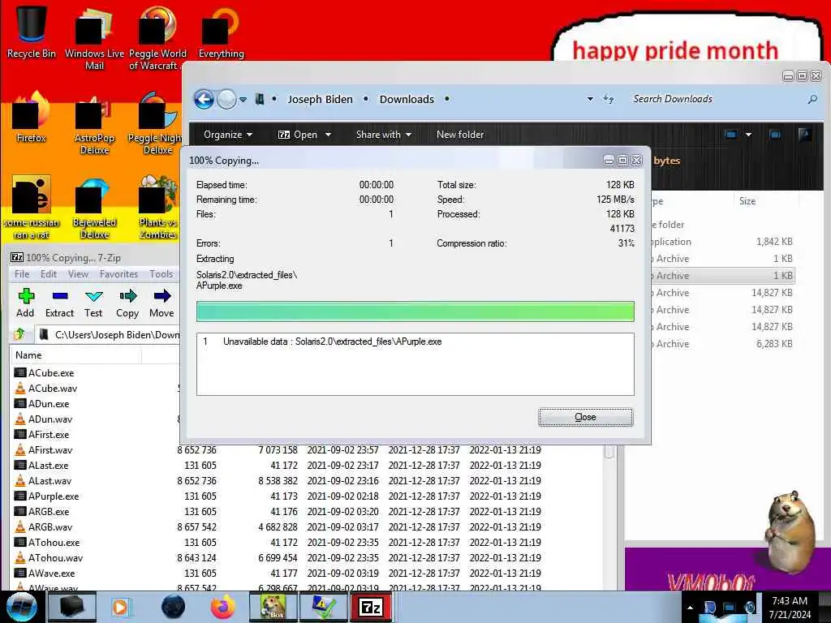
Task: Open the Firefox desktop shortcut
Action: point(32,118)
